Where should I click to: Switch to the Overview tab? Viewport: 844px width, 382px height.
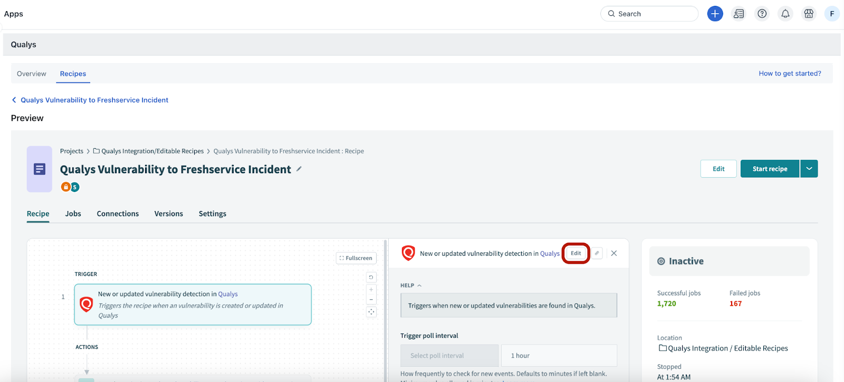click(x=32, y=74)
